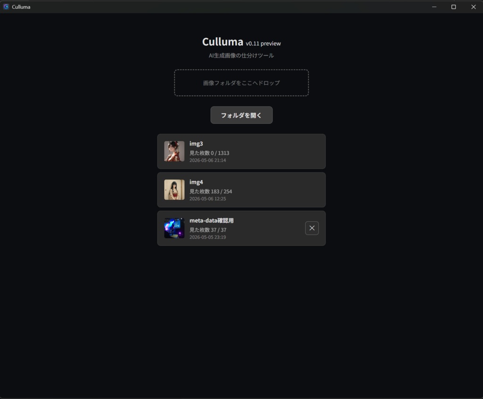Image resolution: width=483 pixels, height=399 pixels.
Task: Close the Culluma window
Action: pos(473,7)
